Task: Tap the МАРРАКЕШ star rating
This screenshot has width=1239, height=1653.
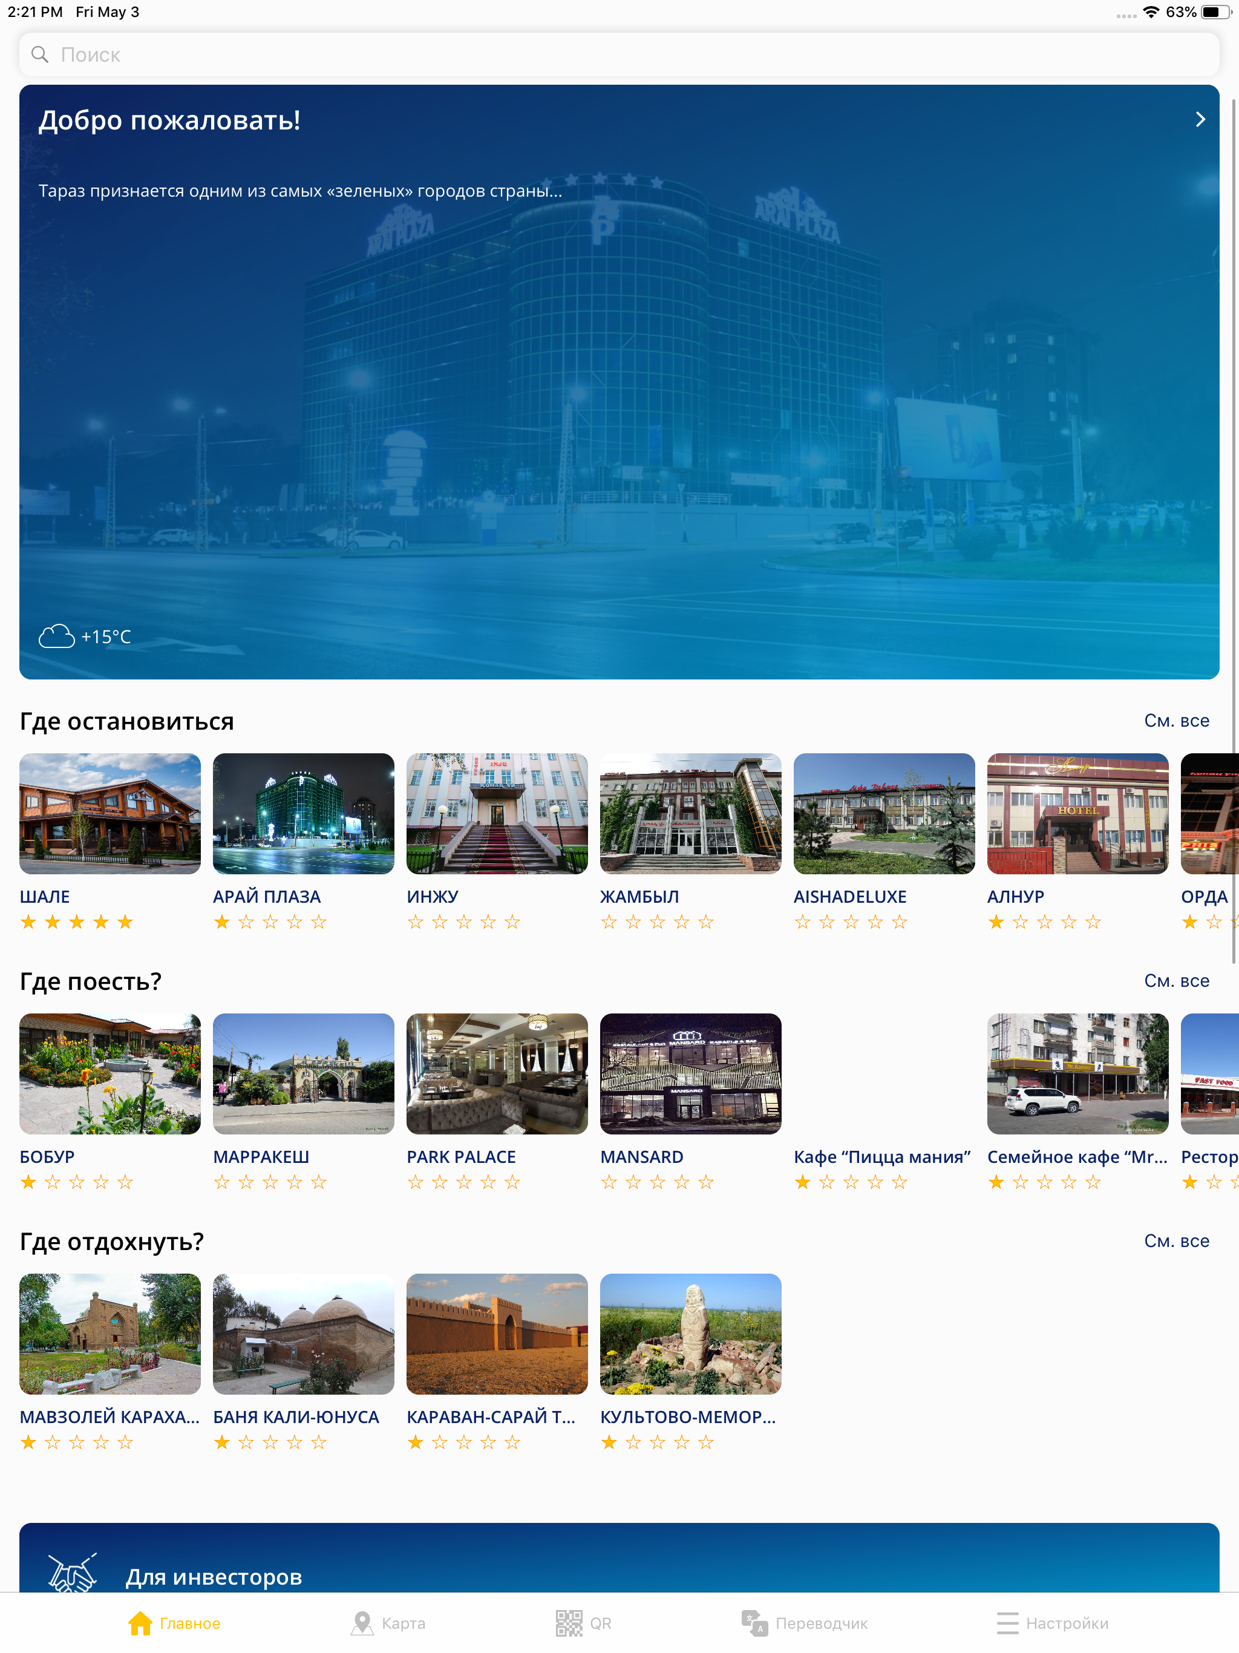Action: point(270,1182)
